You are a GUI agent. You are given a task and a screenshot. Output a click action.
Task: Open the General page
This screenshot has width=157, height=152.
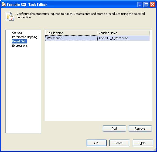(17, 33)
